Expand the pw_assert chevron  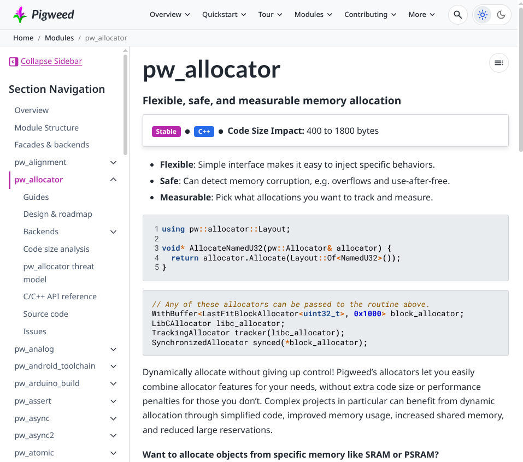[x=114, y=401]
